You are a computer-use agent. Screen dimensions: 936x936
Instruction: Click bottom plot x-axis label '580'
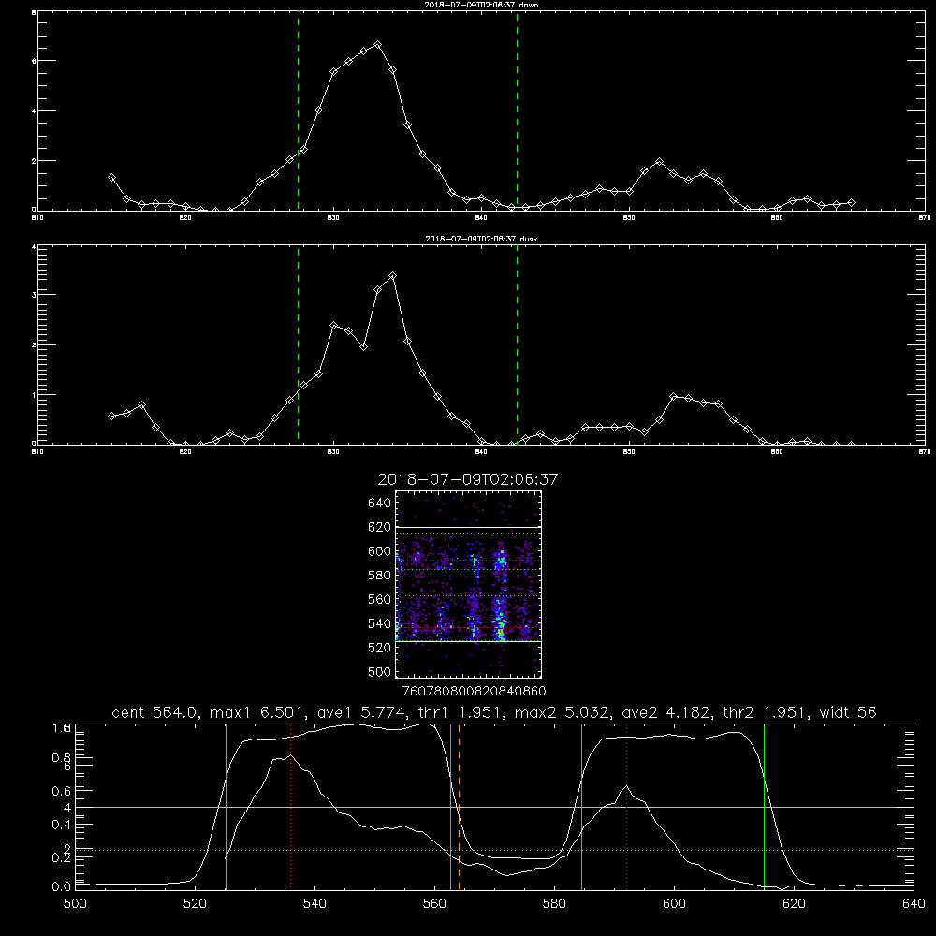[x=554, y=904]
